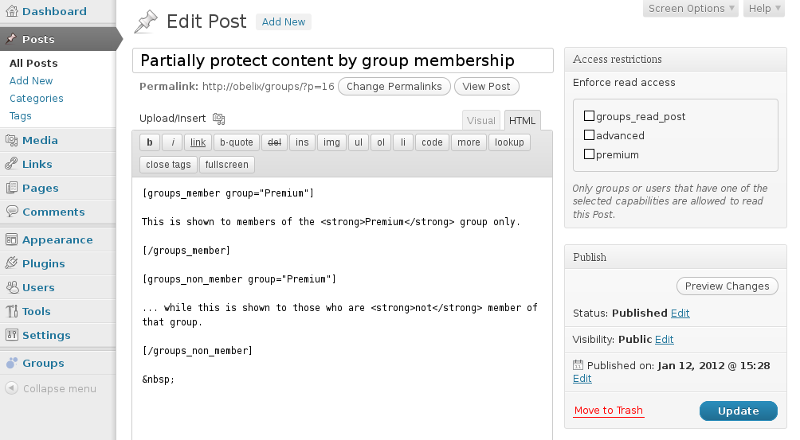The image size is (800, 440).
Task: Click into the post title field
Action: coord(343,60)
